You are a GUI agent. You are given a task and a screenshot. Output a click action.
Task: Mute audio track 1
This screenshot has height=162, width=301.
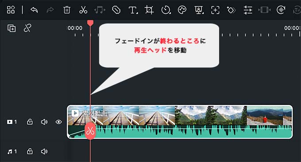[44, 151]
